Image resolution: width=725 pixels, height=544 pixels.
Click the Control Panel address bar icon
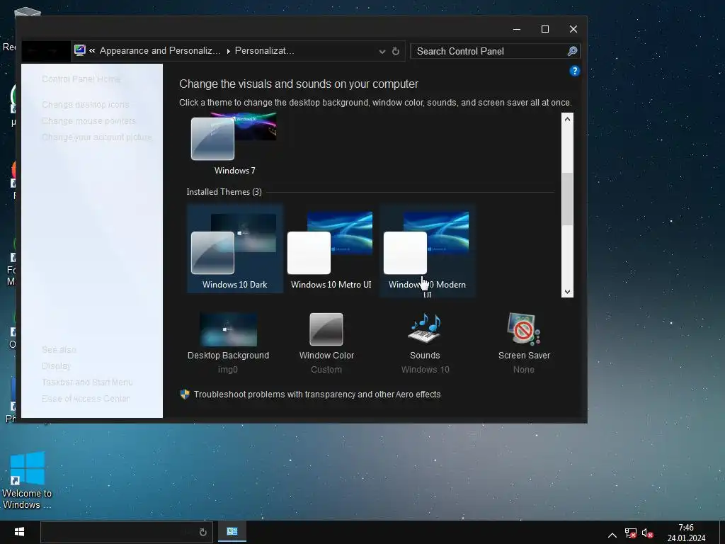point(80,50)
